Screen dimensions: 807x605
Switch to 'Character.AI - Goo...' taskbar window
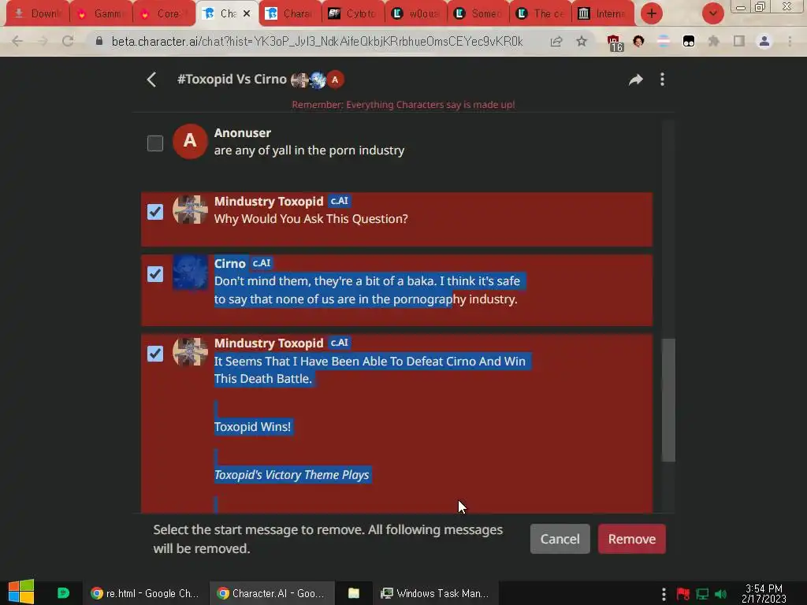tap(272, 593)
